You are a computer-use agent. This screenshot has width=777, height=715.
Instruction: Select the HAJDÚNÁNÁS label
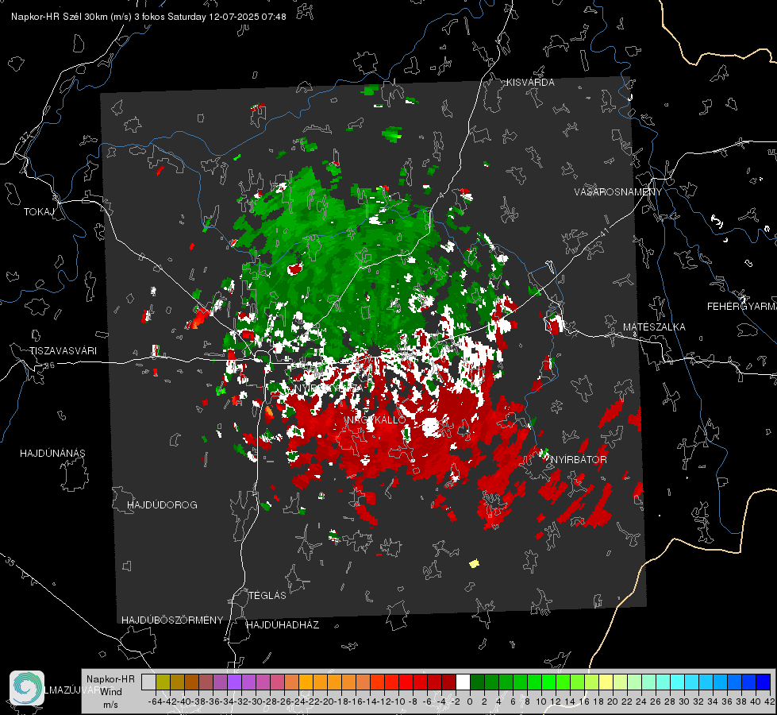pos(52,453)
